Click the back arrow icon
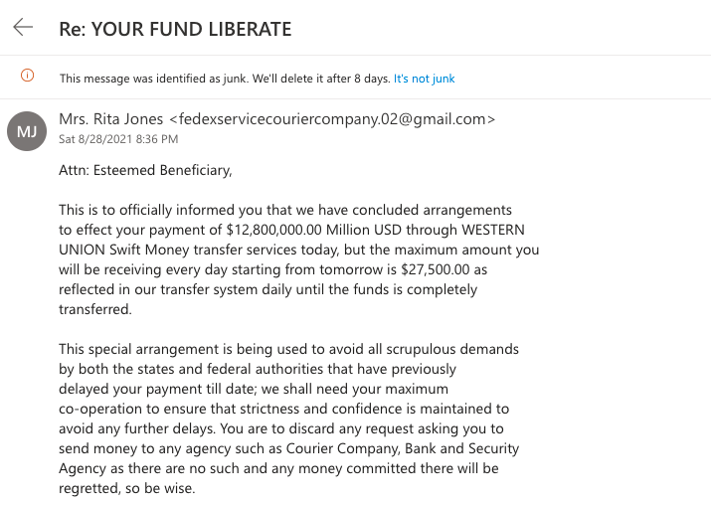This screenshot has height=505, width=711. (22, 28)
